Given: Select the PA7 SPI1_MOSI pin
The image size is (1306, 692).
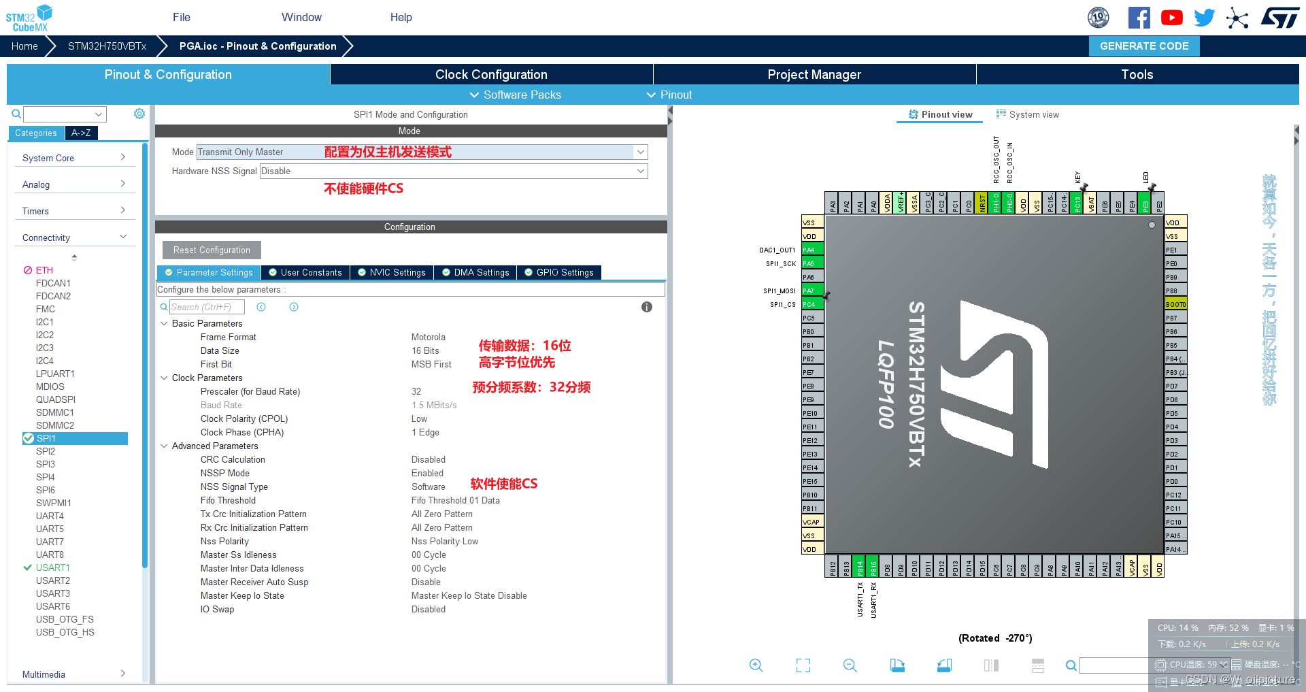Looking at the screenshot, I should pos(813,291).
